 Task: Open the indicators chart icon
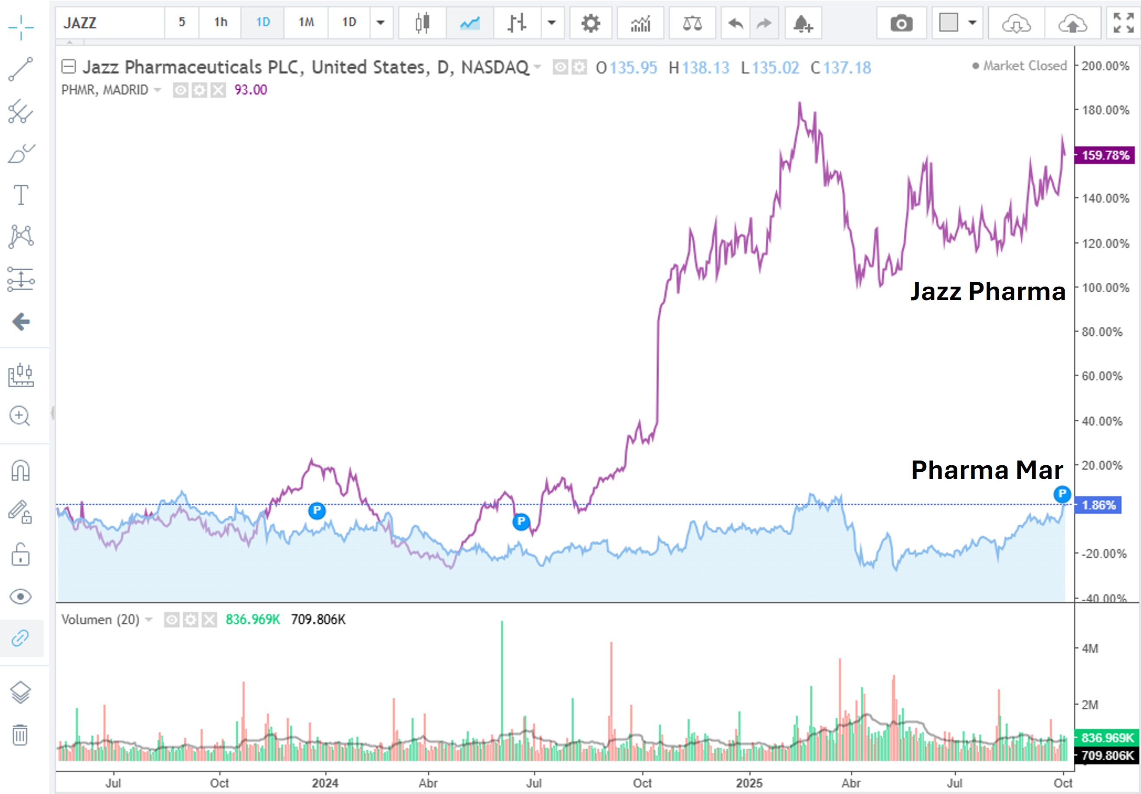point(640,23)
